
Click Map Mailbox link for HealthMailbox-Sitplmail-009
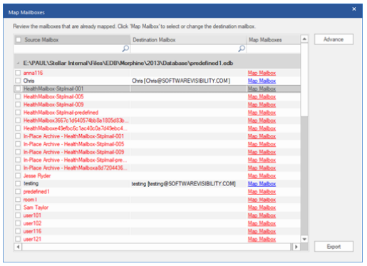coord(262,105)
